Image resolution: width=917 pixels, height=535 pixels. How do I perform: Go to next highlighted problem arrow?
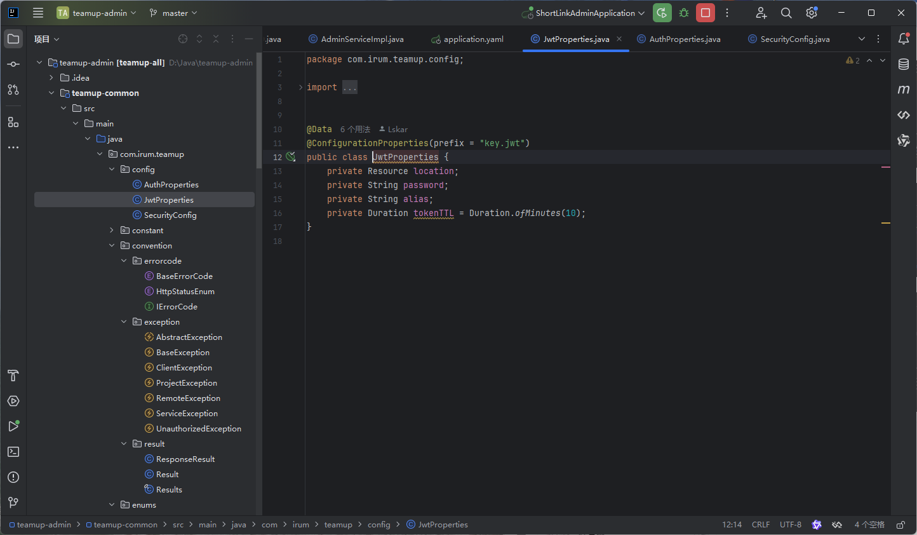[x=883, y=60]
